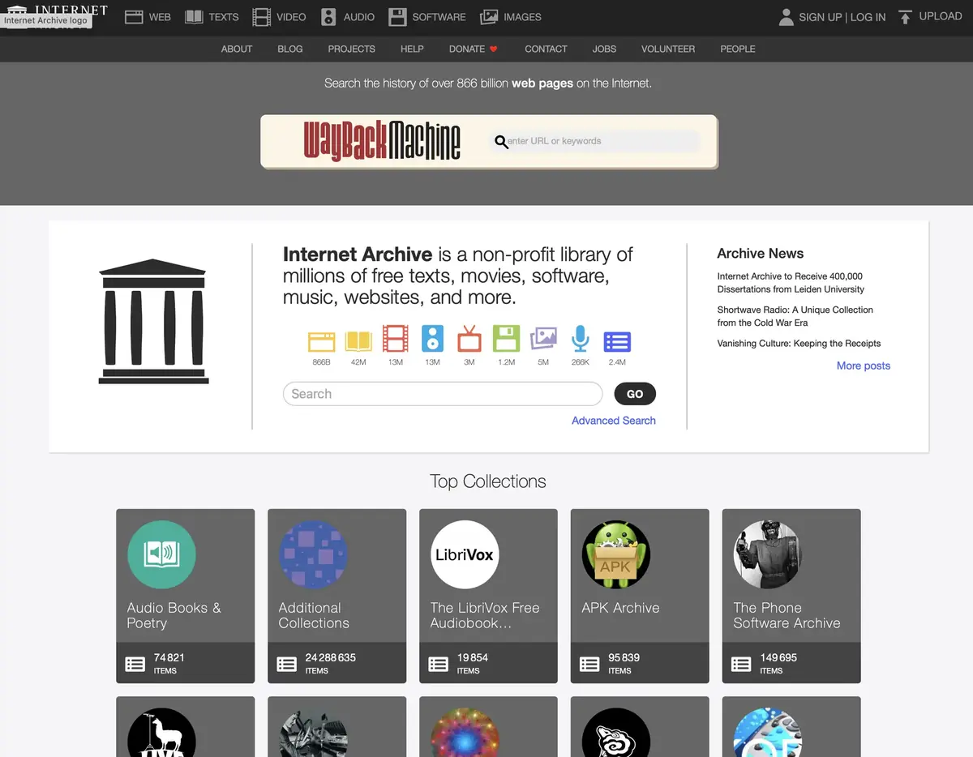
Task: Click the GO search button
Action: pyautogui.click(x=634, y=393)
